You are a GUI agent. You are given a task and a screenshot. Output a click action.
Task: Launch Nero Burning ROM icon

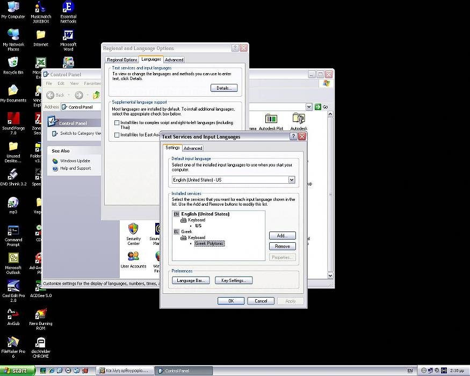coord(41,319)
